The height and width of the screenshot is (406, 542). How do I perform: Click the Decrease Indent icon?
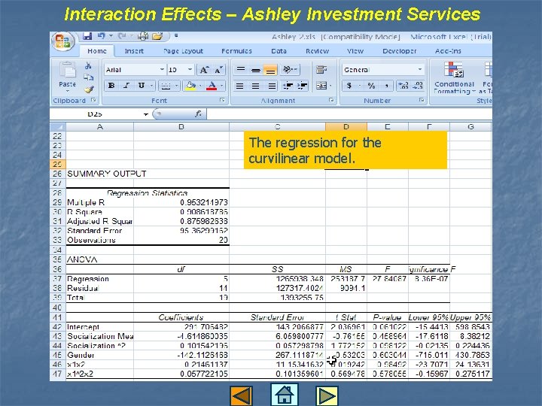(x=288, y=86)
